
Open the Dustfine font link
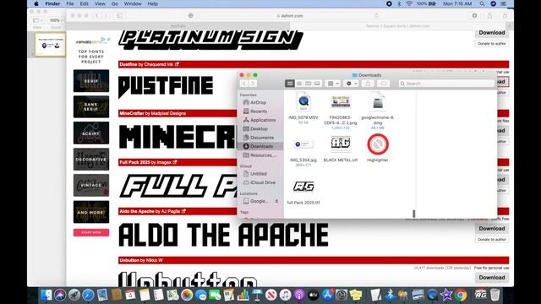pos(128,64)
